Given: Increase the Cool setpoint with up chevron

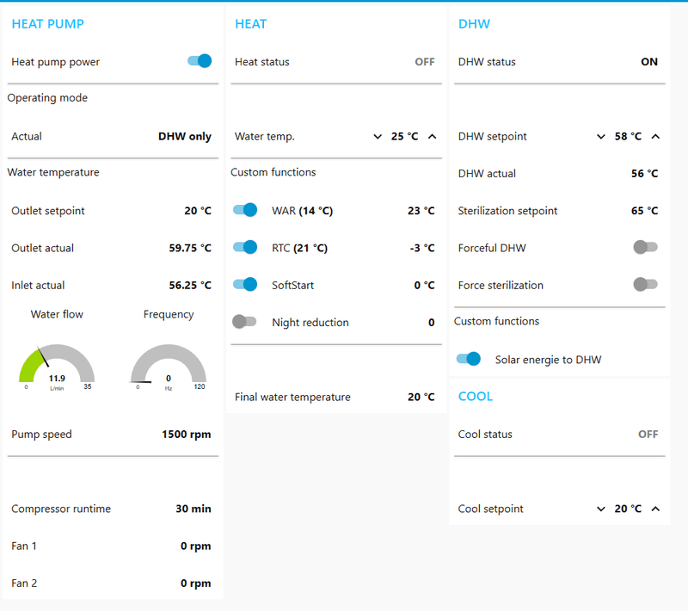Looking at the screenshot, I should 655,509.
